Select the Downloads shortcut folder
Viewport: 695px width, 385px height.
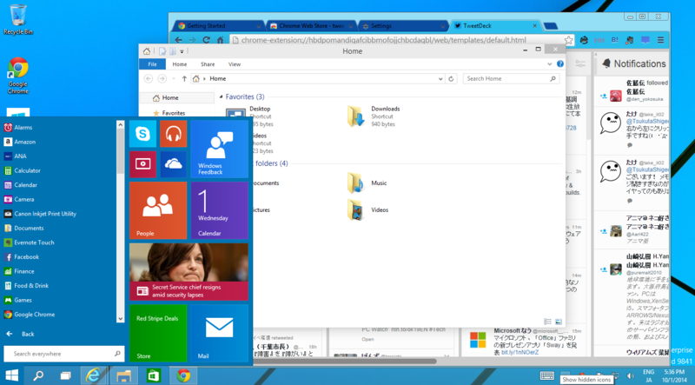[x=374, y=116]
